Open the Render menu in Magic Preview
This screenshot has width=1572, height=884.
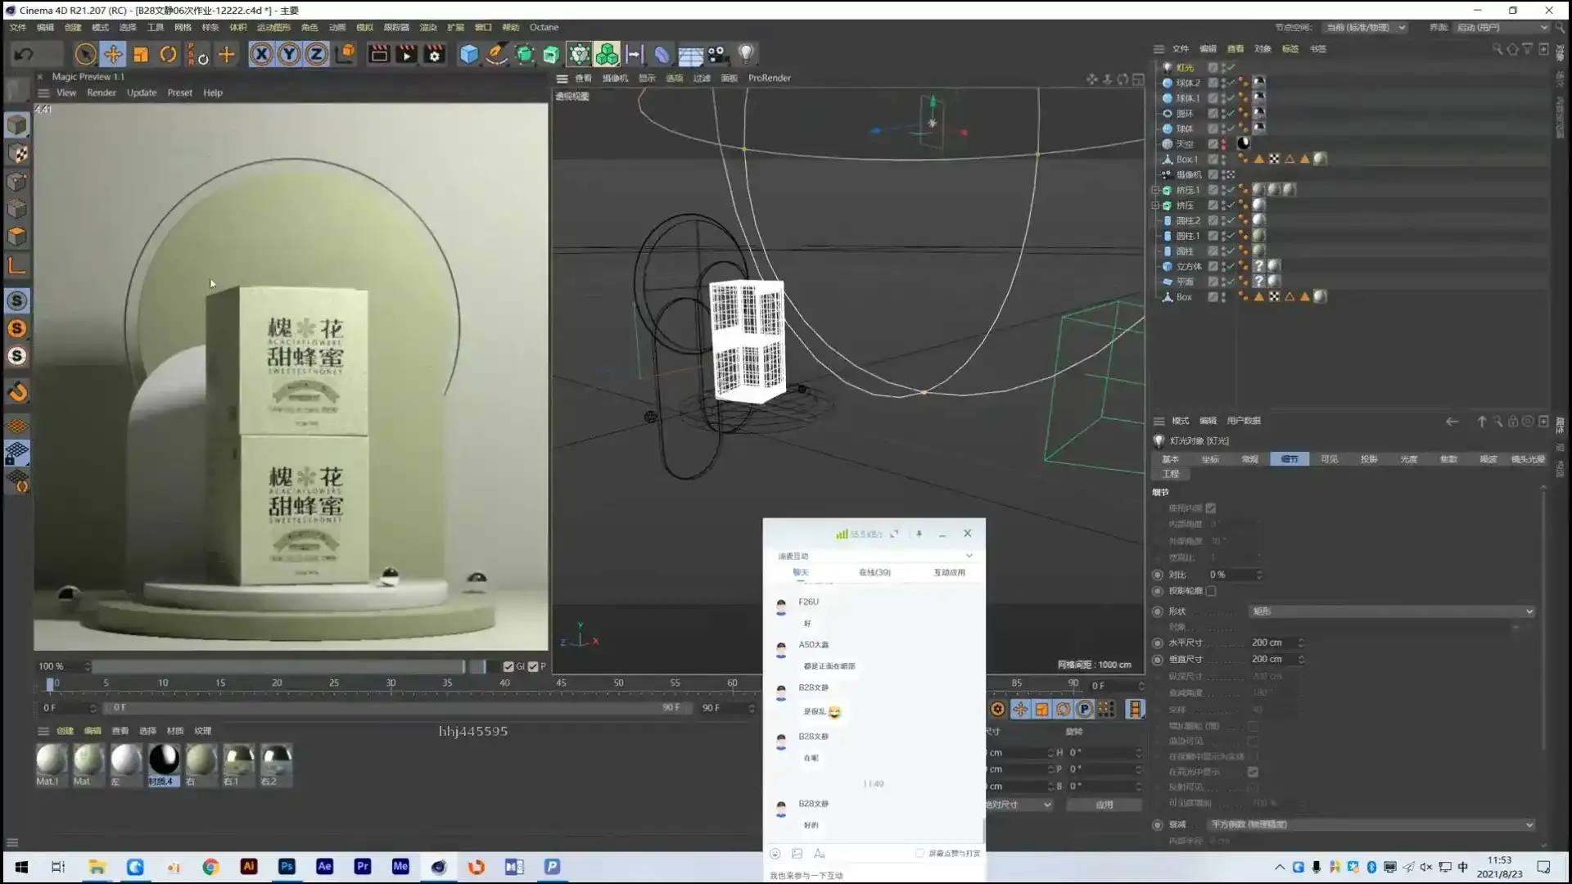tap(102, 92)
